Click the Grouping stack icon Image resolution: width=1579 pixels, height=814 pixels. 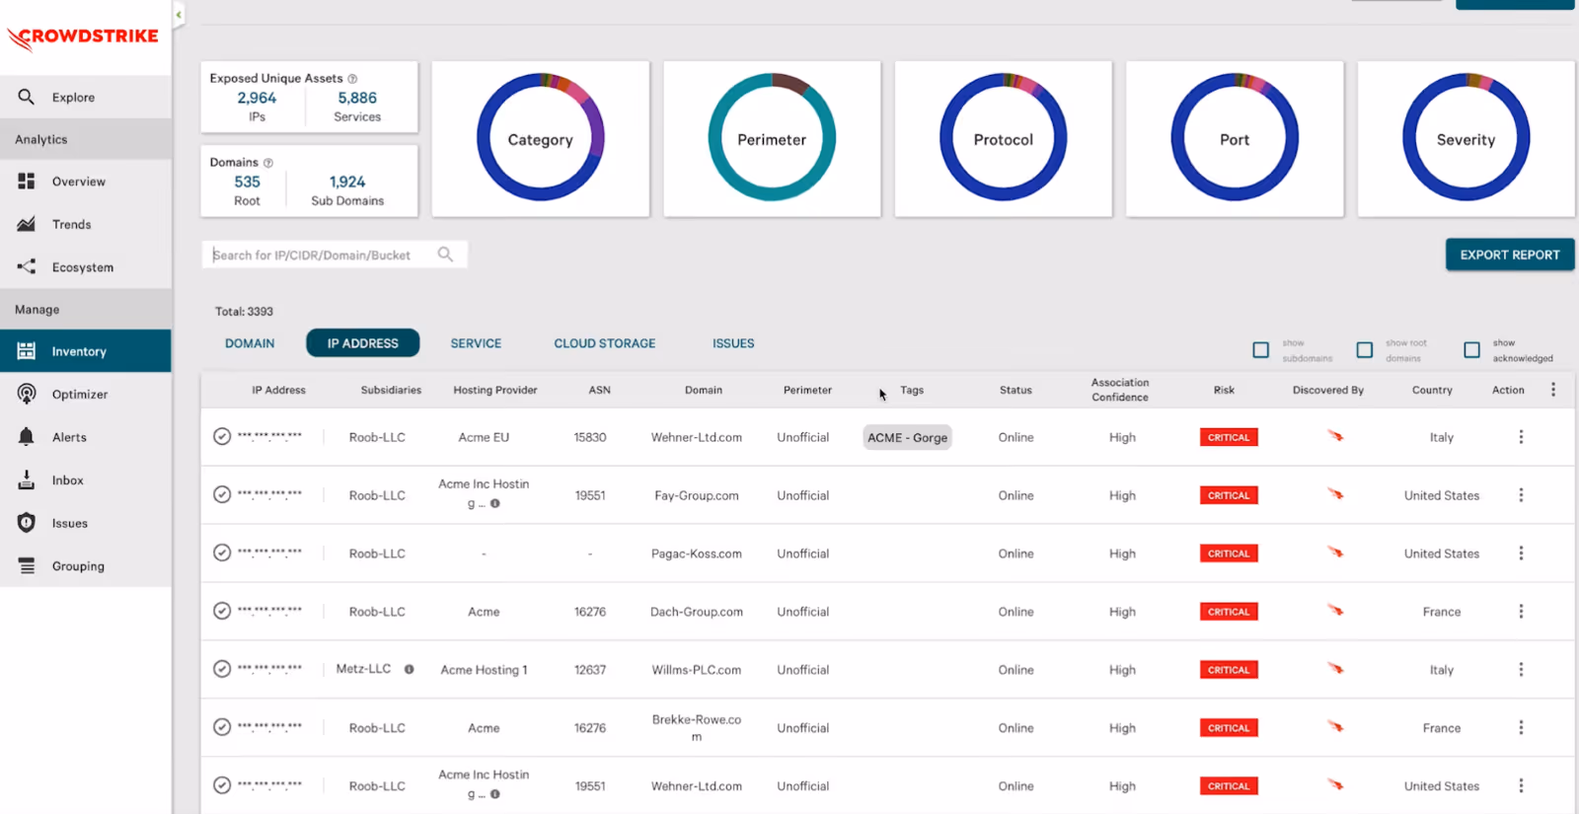(x=27, y=565)
